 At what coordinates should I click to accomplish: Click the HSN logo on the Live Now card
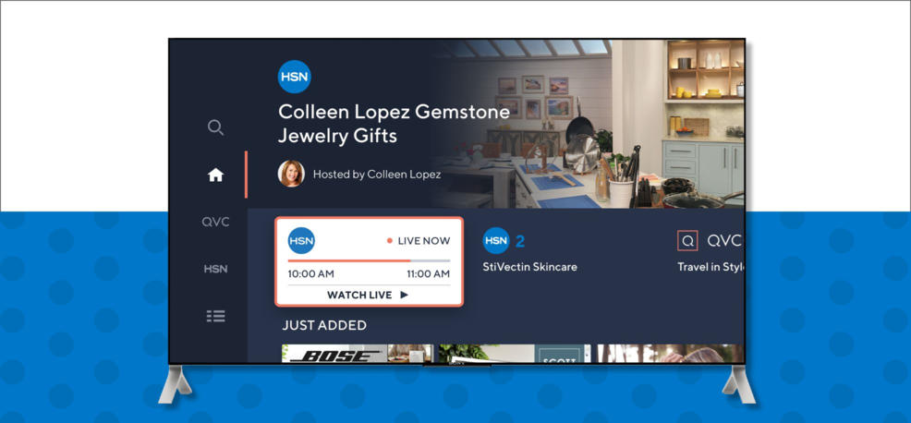click(301, 240)
